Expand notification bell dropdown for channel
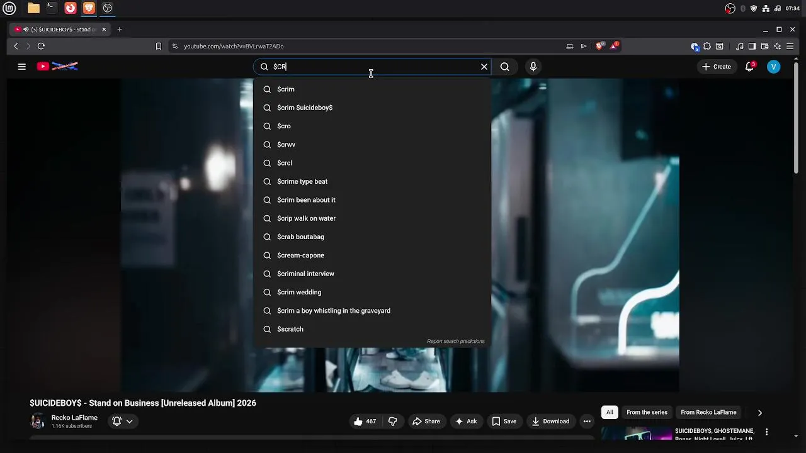The image size is (806, 453). (122, 422)
